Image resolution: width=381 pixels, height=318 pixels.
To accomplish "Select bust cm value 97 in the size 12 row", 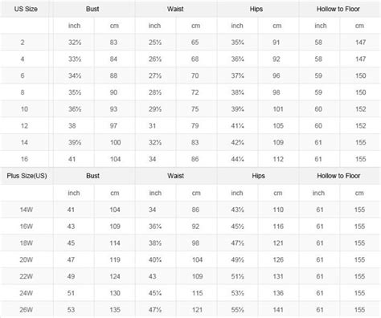I will coord(113,126).
